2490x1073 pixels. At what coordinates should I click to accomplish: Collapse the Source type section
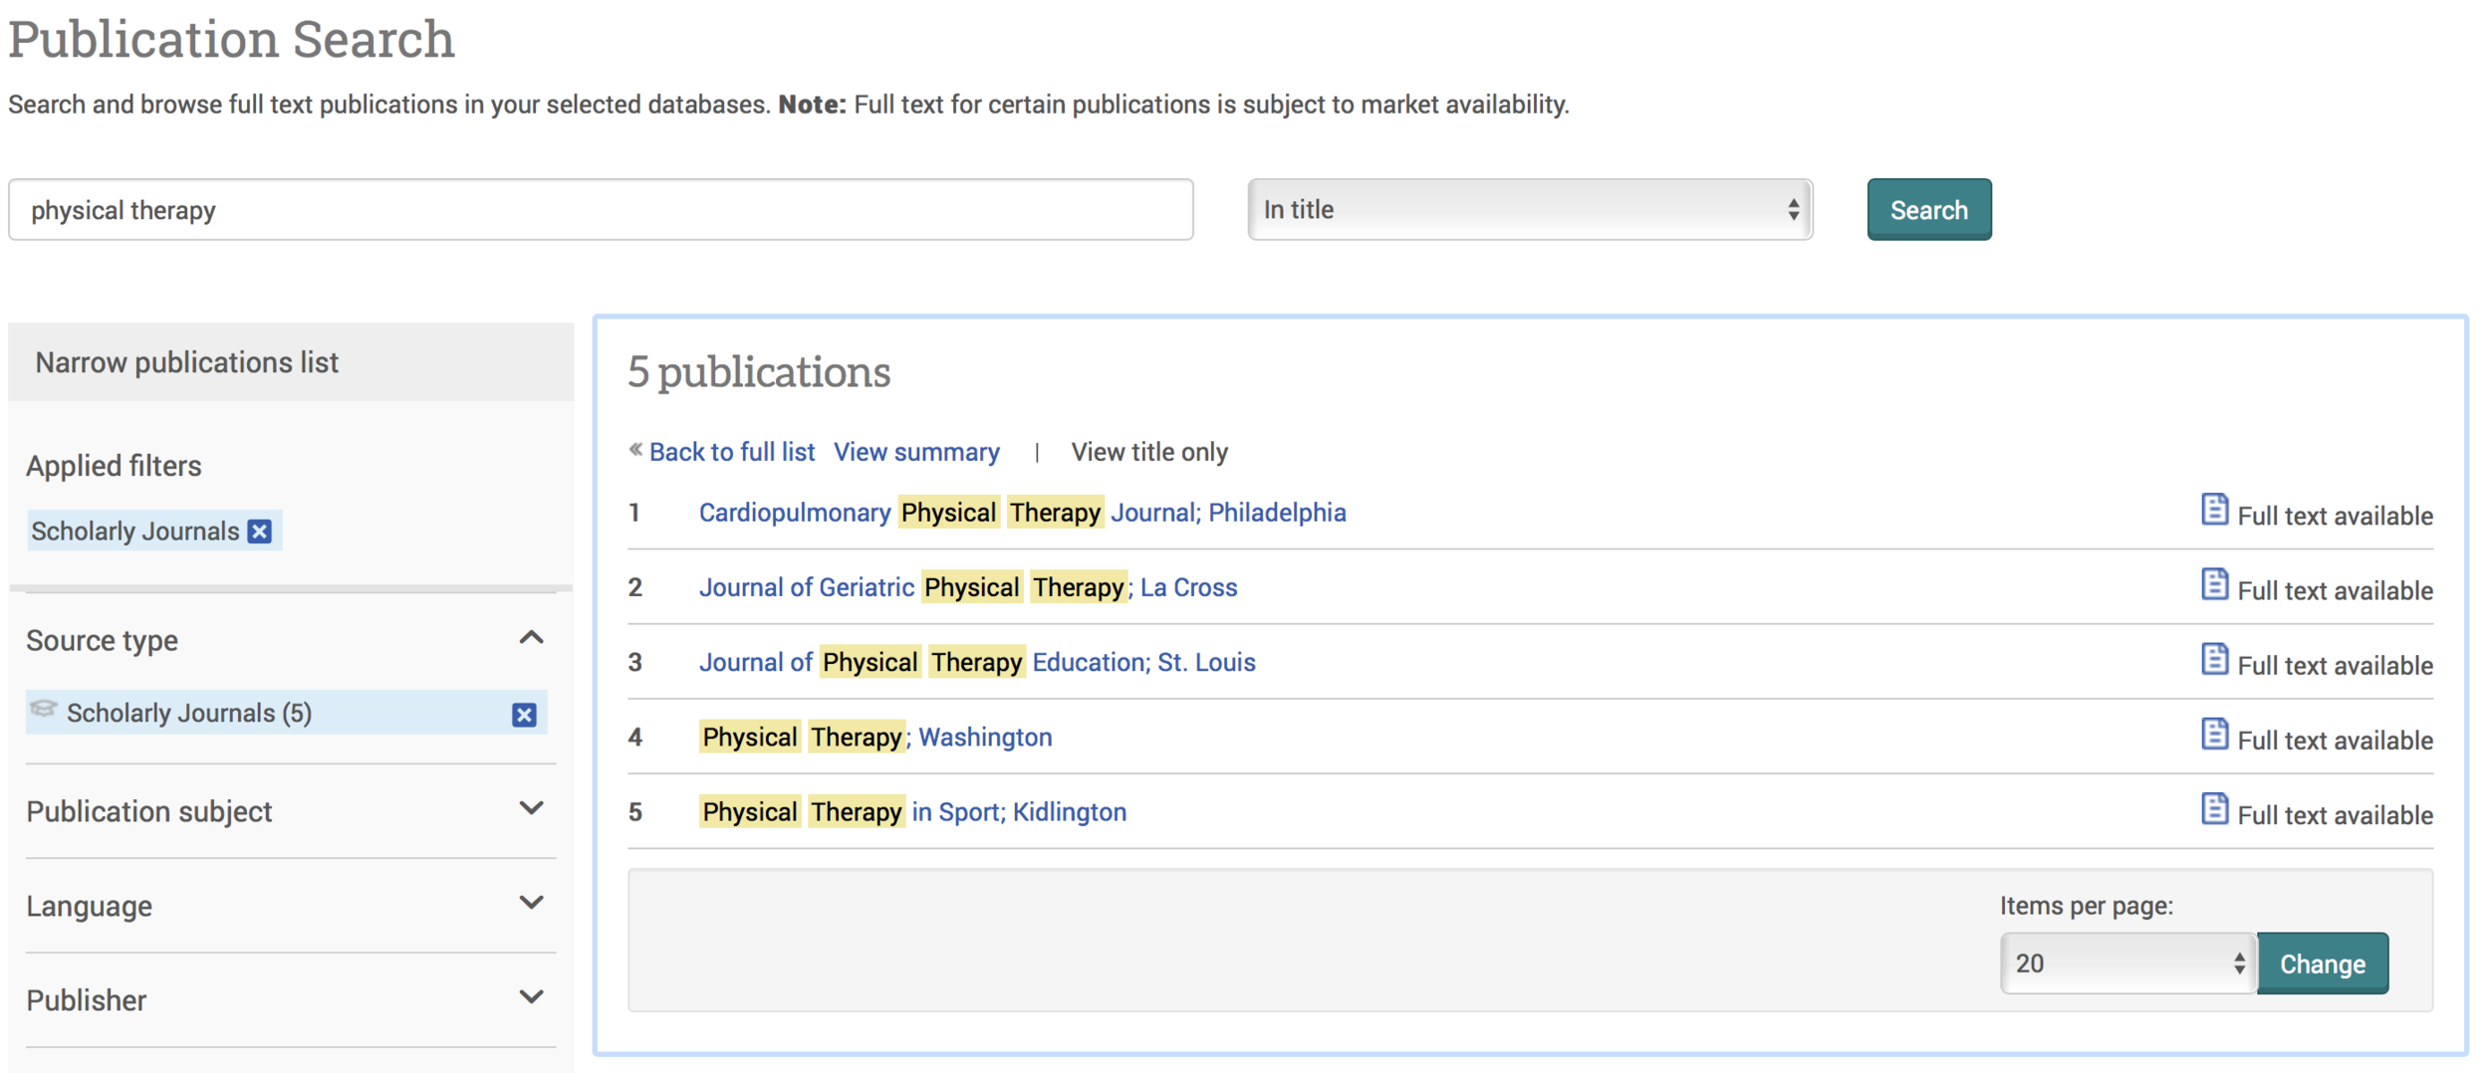532,638
